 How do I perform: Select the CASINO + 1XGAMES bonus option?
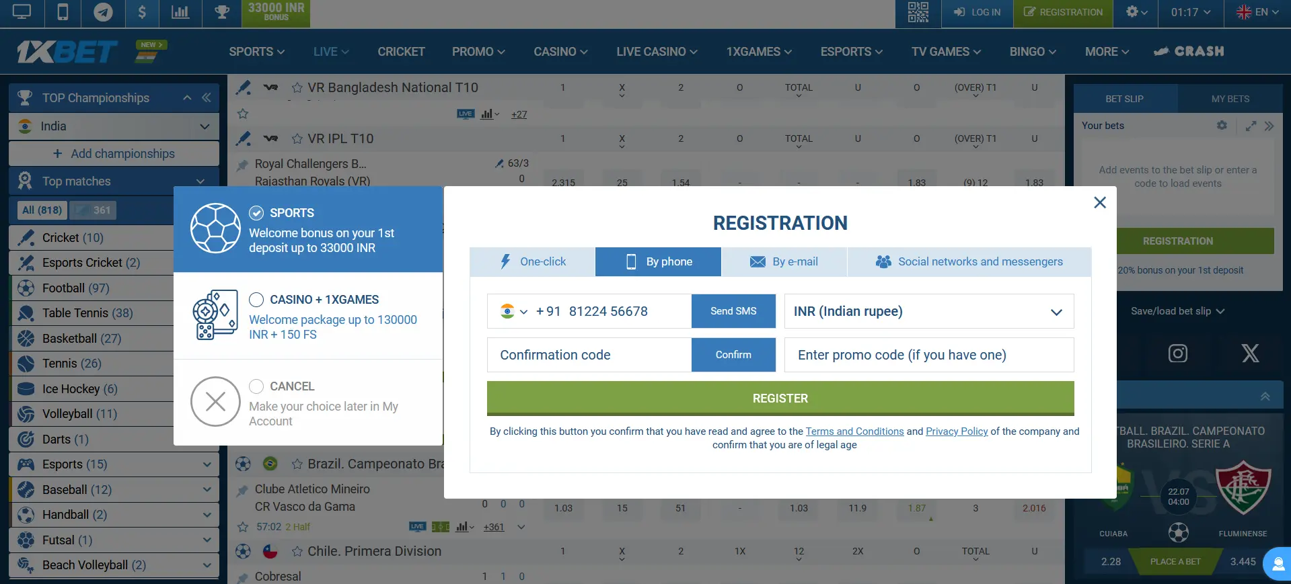(x=308, y=316)
